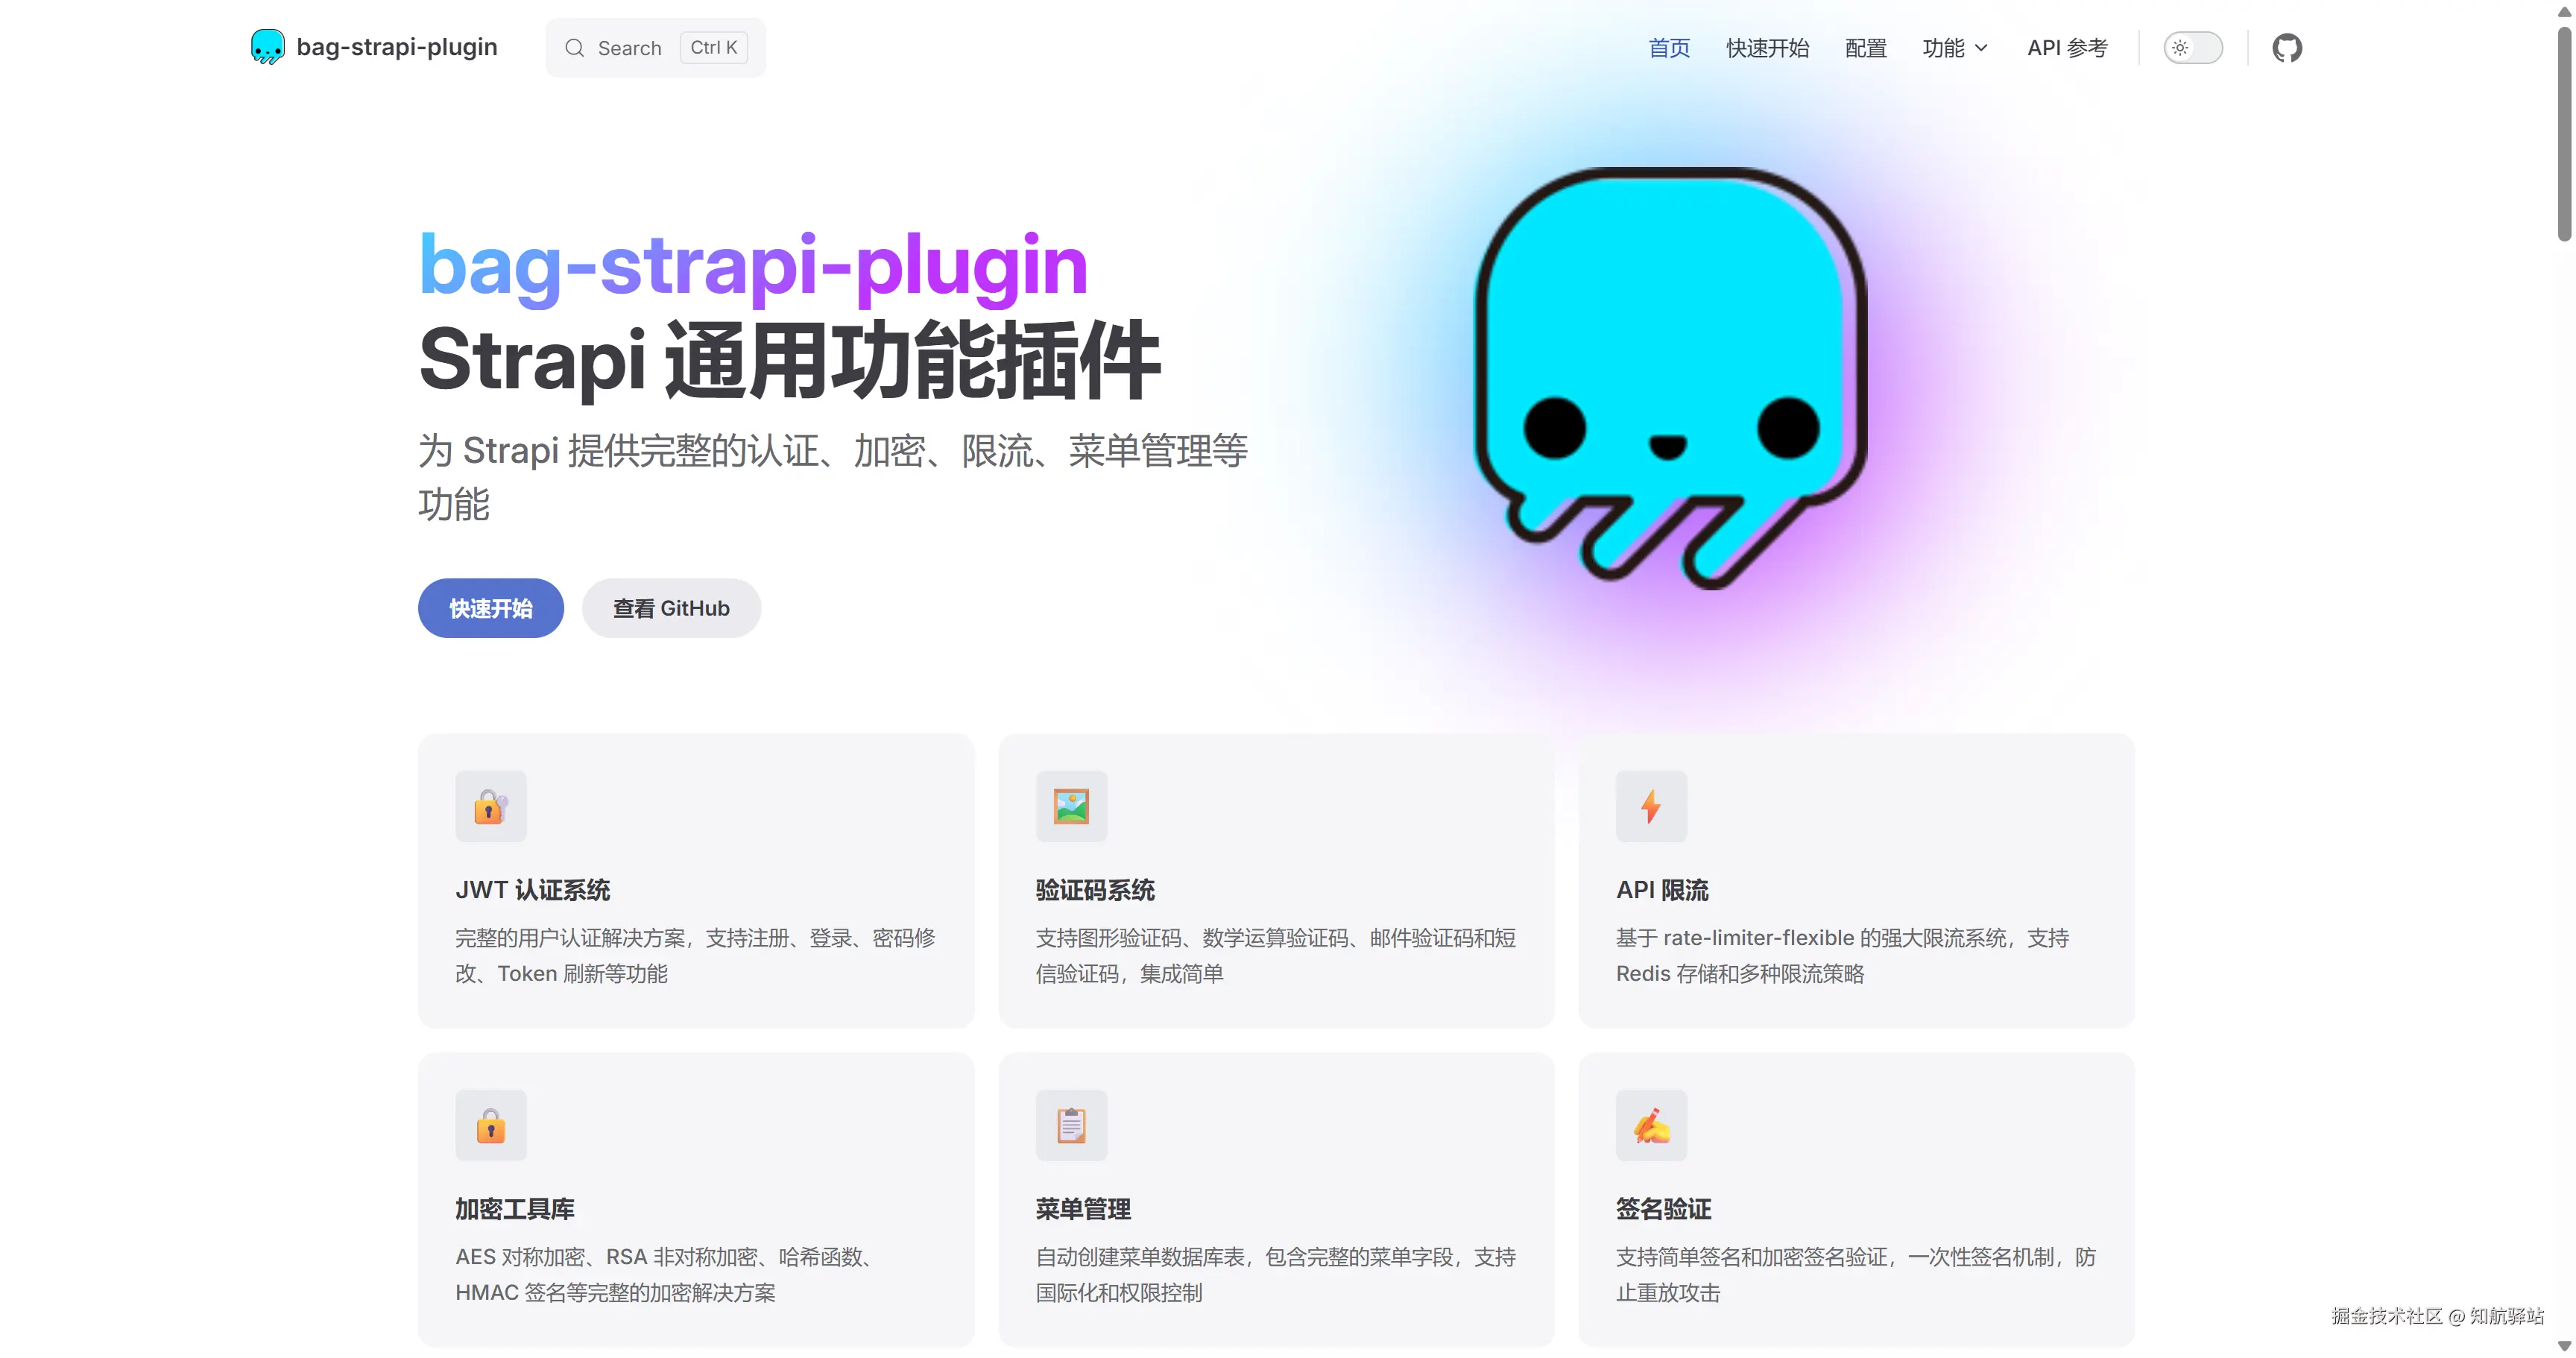
Task: Select 配置 in the navigation bar
Action: coord(1865,47)
